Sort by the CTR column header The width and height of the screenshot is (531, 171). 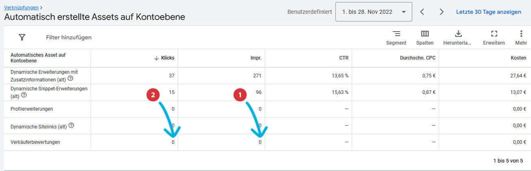pyautogui.click(x=344, y=58)
